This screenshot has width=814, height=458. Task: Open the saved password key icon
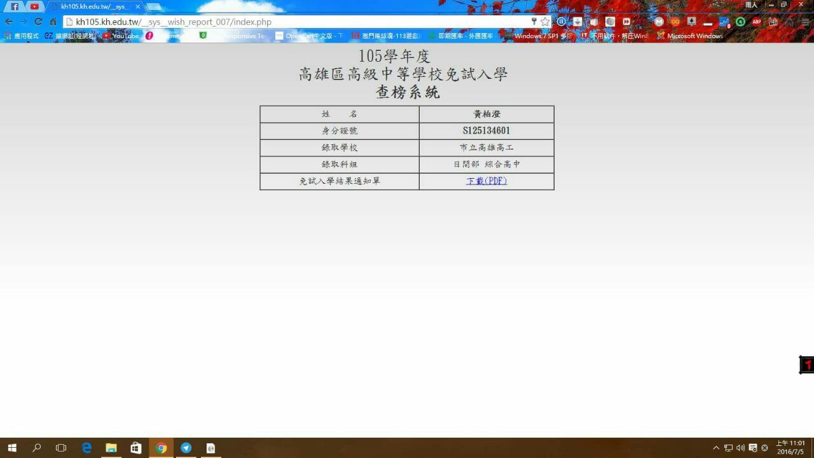pos(534,22)
